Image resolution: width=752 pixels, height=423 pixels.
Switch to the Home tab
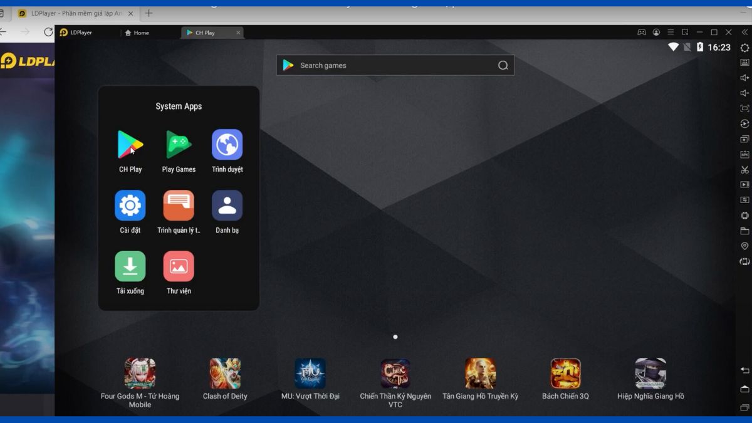click(x=137, y=33)
